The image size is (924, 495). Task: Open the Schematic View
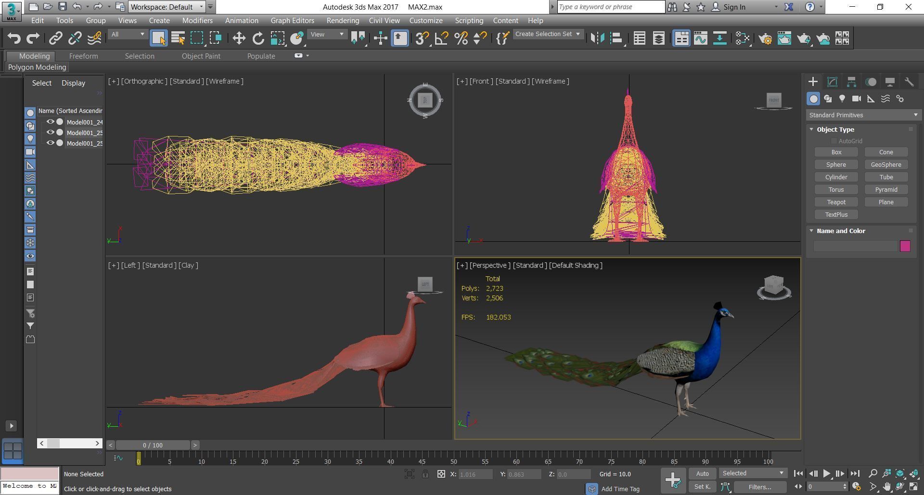click(720, 38)
